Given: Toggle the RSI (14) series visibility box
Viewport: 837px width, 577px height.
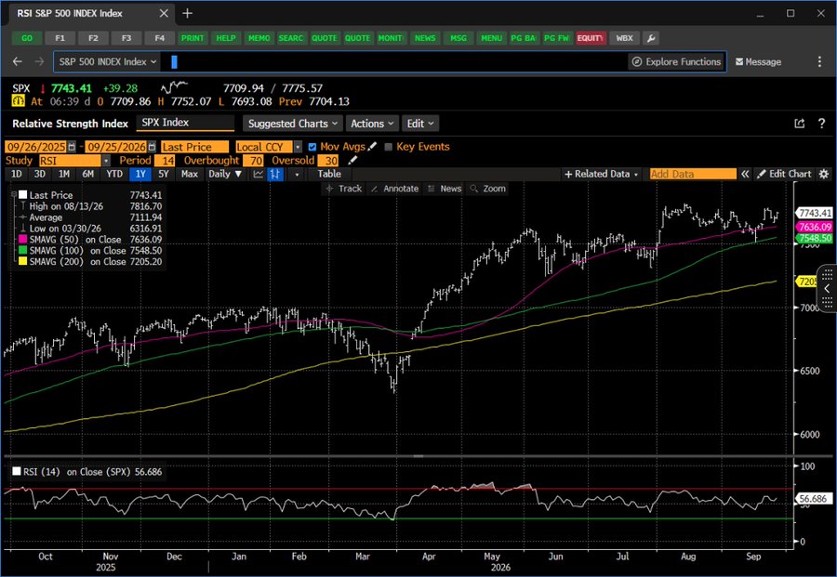Looking at the screenshot, I should click(x=17, y=471).
